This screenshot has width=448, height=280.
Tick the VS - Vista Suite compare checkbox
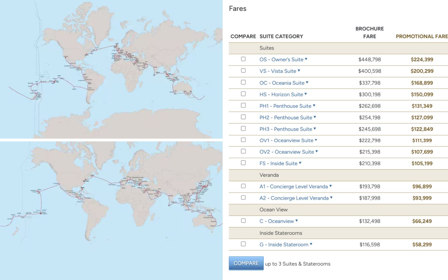point(243,71)
